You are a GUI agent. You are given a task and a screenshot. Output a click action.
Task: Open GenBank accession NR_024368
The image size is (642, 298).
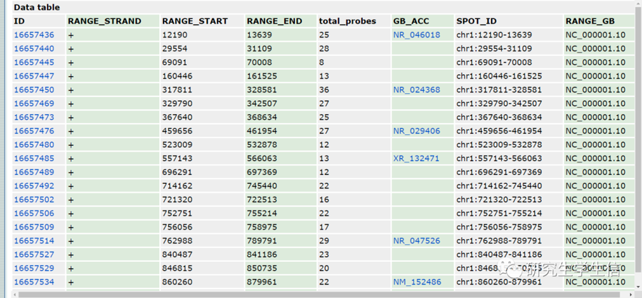pos(416,90)
